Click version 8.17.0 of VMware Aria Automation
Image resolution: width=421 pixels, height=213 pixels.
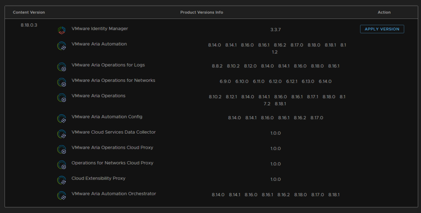coord(297,45)
